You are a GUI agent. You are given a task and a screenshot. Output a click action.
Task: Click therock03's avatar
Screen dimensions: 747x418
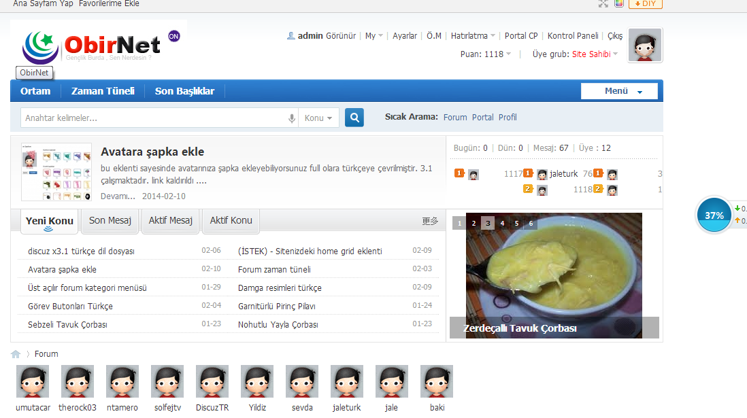pos(78,381)
